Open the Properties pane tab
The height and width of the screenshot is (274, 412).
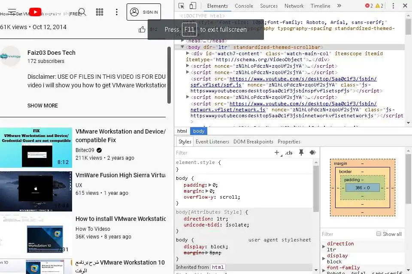point(289,142)
